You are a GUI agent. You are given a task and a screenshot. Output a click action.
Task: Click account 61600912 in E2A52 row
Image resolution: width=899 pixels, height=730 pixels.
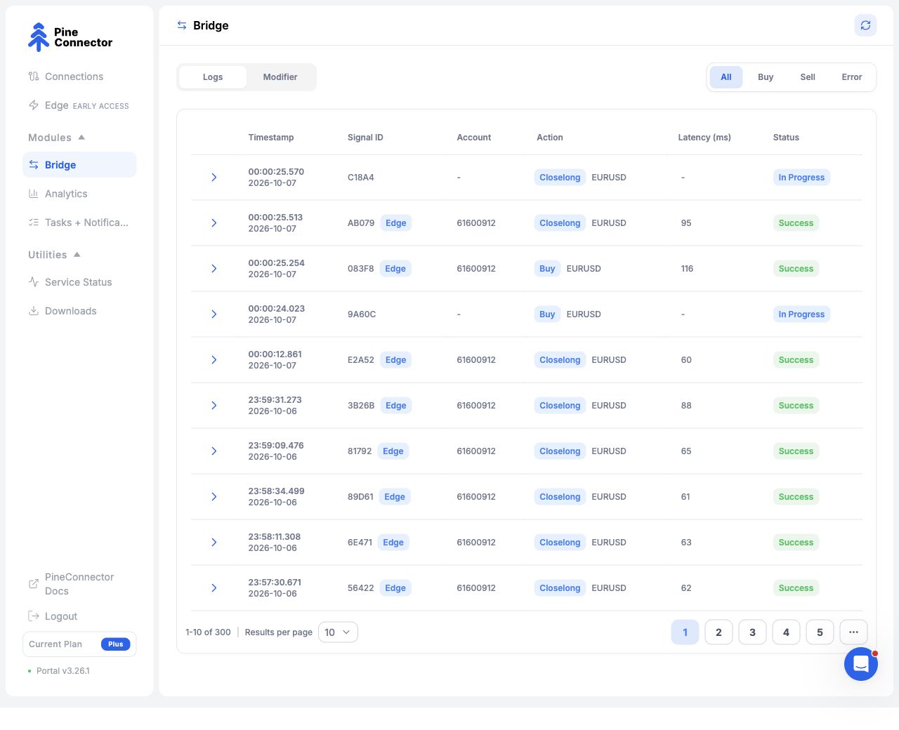pos(476,360)
